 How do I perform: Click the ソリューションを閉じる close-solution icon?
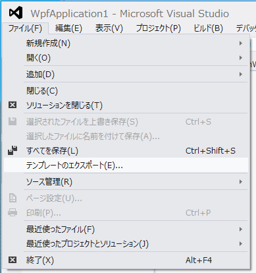pyautogui.click(x=13, y=105)
